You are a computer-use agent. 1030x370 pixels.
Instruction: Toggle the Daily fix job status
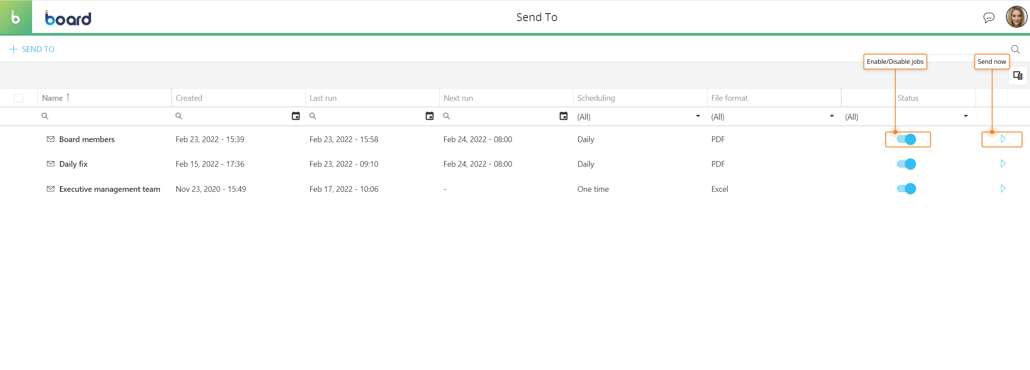pos(906,164)
